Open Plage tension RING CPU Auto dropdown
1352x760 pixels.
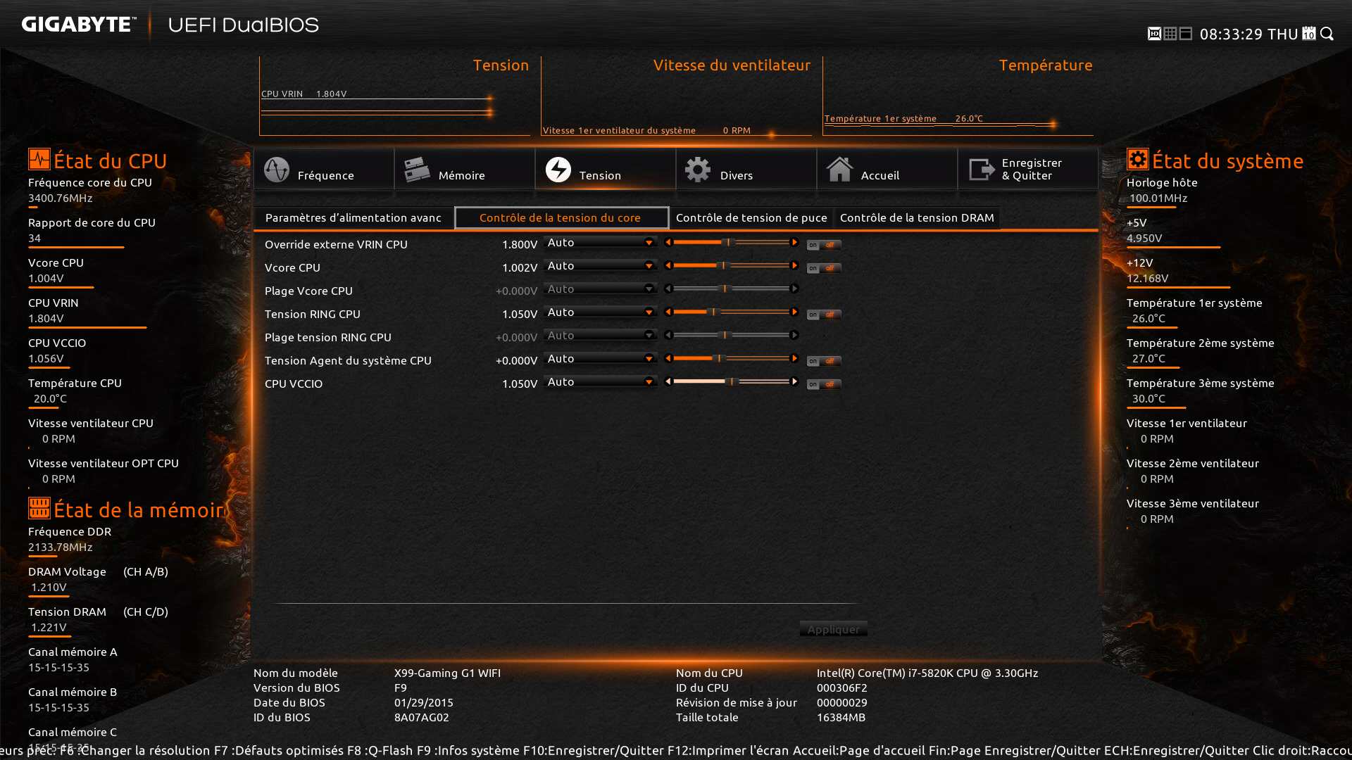(x=600, y=335)
